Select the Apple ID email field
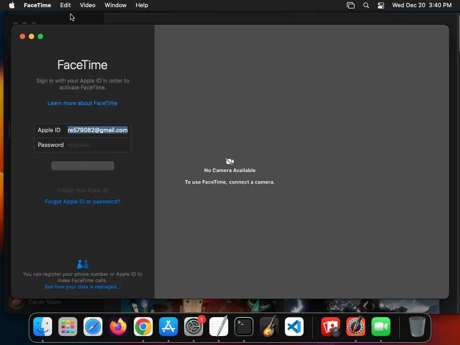This screenshot has height=345, width=460. coord(97,130)
